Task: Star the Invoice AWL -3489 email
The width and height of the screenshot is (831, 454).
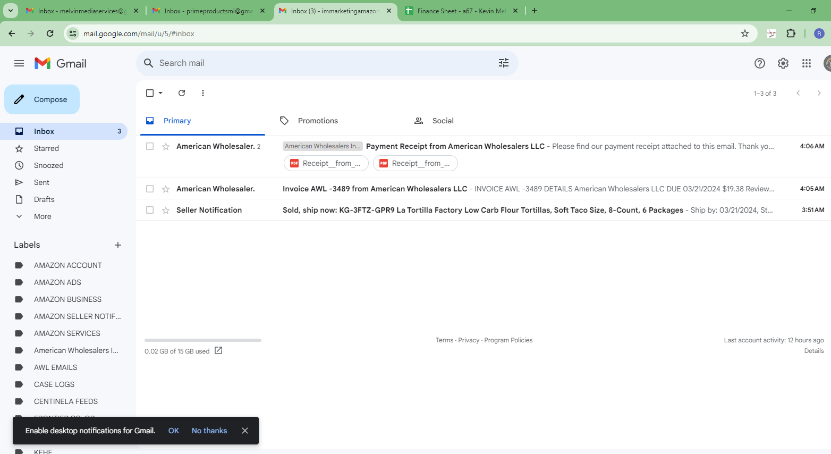Action: tap(166, 189)
